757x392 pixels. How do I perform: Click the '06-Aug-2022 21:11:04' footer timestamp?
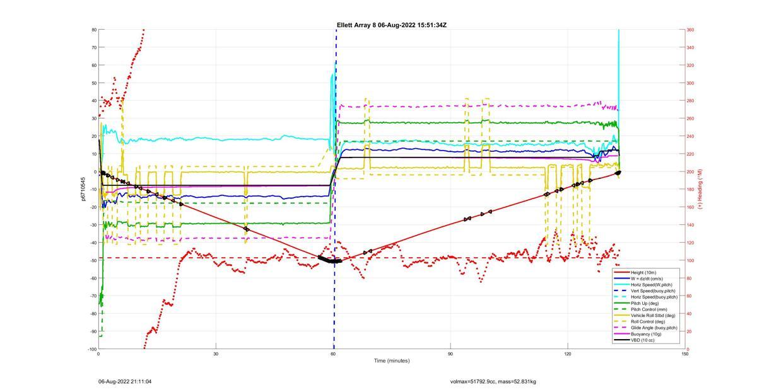(x=125, y=381)
